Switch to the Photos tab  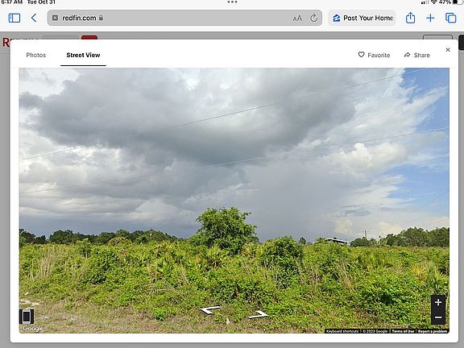36,55
